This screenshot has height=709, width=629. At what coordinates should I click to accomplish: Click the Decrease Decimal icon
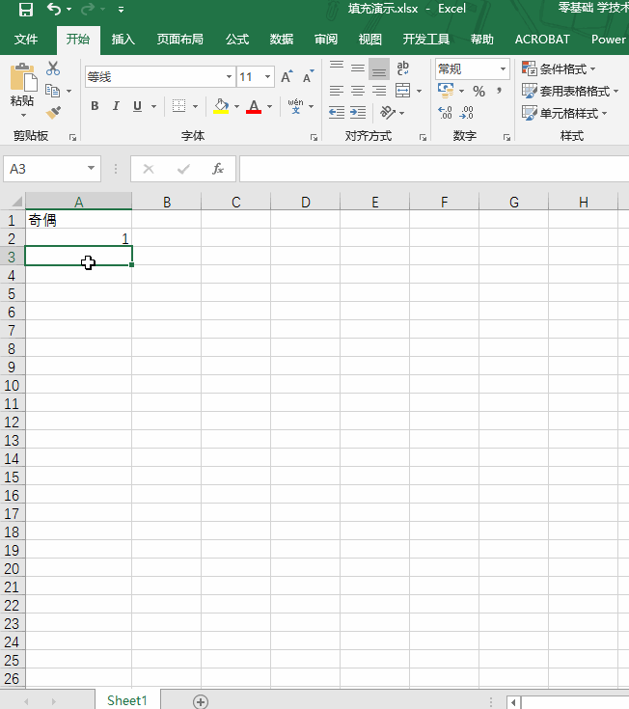[x=466, y=112]
